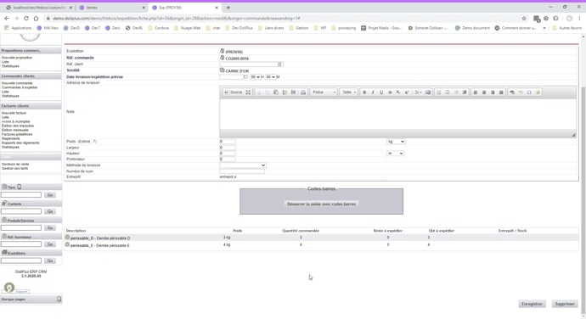
Task: Open Nouvelle facture in sidebar
Action: click(x=14, y=113)
